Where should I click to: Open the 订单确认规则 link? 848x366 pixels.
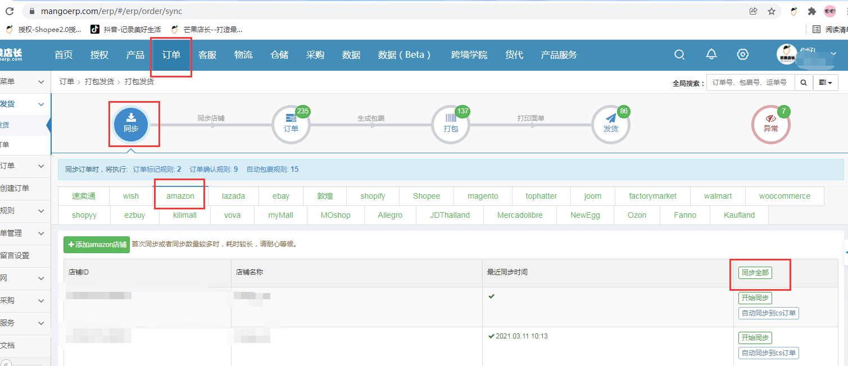(214, 169)
